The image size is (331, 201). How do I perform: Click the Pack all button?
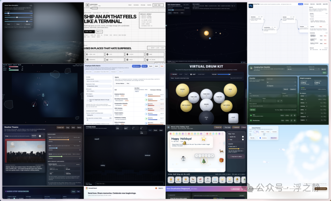(286, 89)
